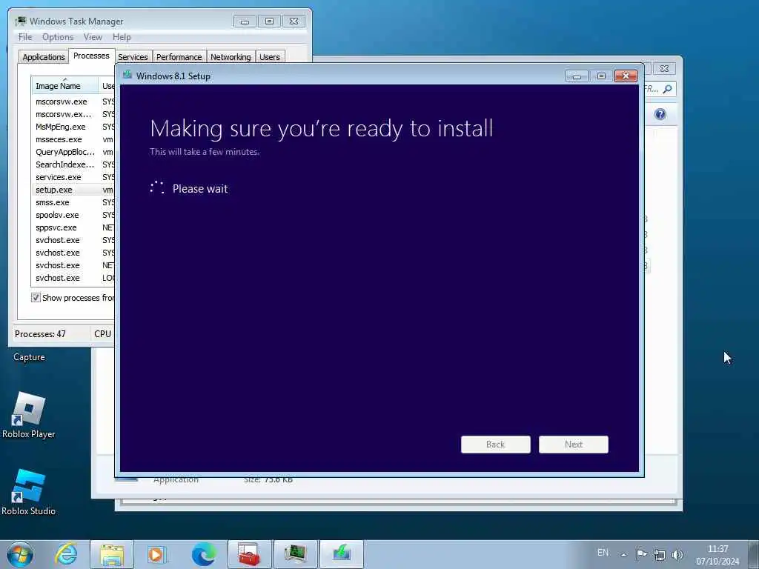
Task: Select the SearchIndexe... process row
Action: point(73,164)
